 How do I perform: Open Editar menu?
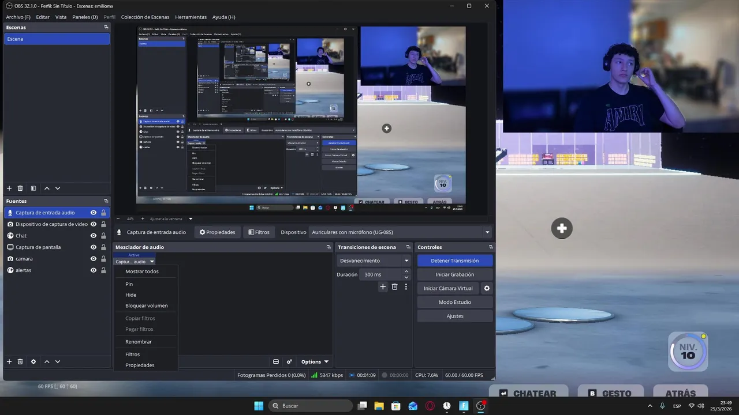(x=43, y=17)
